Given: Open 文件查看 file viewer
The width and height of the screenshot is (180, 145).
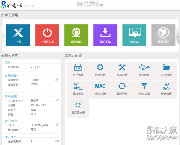Looking at the screenshot, I should [166, 71].
